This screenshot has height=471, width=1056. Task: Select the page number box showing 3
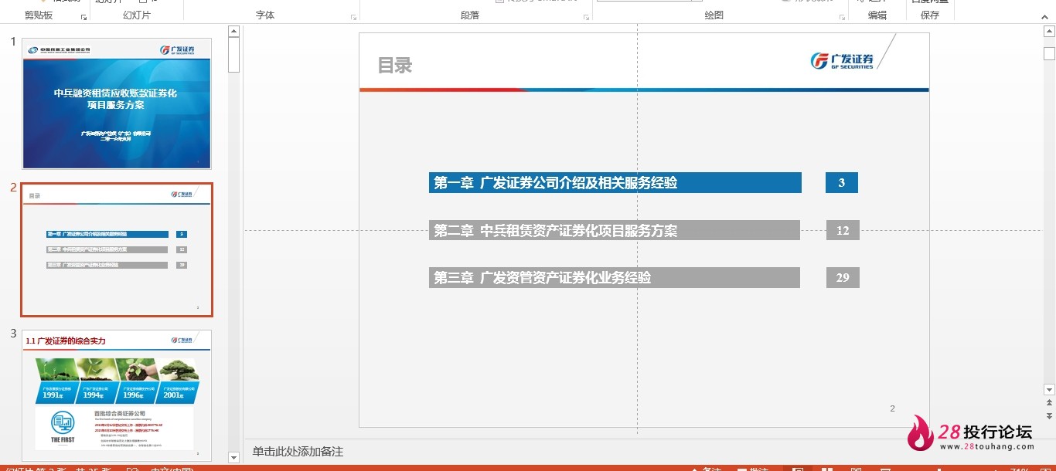point(842,183)
